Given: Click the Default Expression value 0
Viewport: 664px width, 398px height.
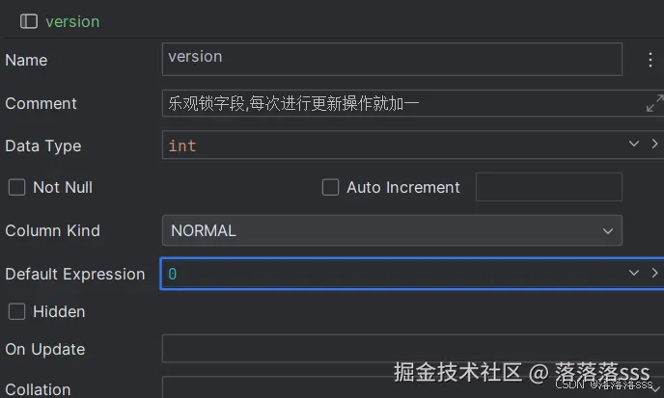Looking at the screenshot, I should (173, 274).
